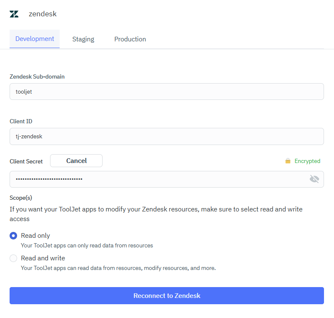Click the Zendesk logo icon
This screenshot has height=318, width=334.
pos(14,13)
